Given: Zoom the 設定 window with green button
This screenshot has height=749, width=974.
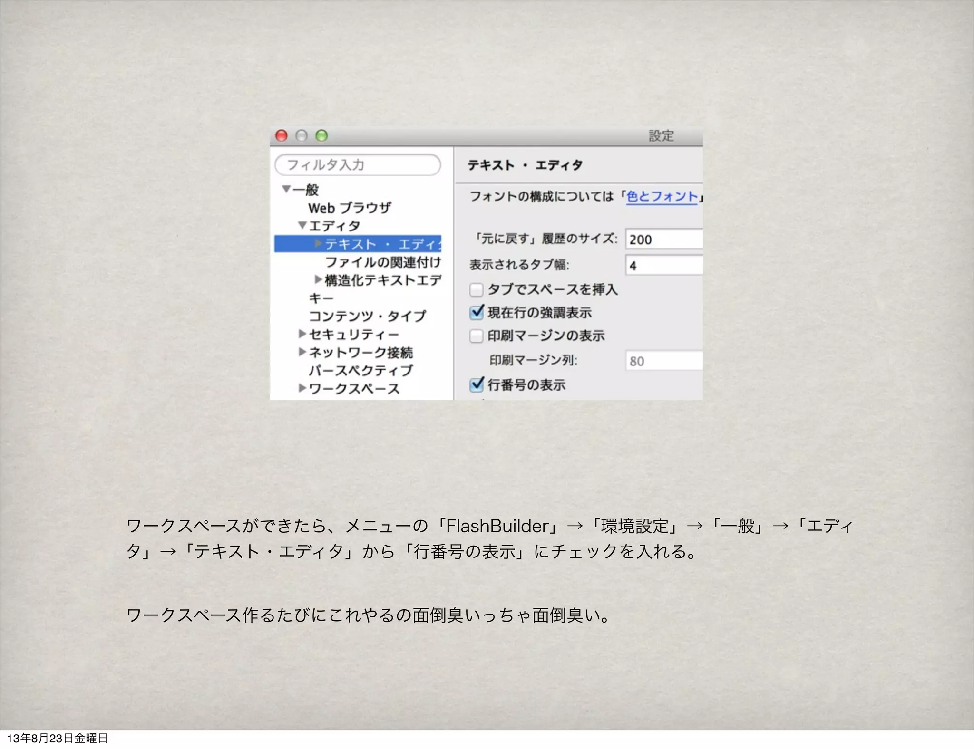Looking at the screenshot, I should (322, 136).
